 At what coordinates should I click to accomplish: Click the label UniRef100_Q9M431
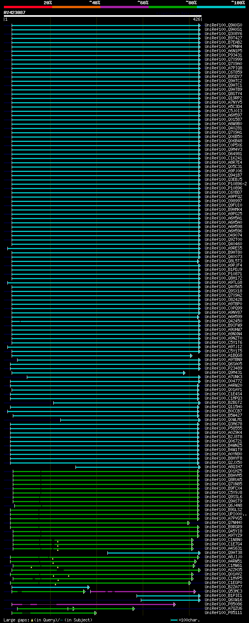[x=223, y=373]
